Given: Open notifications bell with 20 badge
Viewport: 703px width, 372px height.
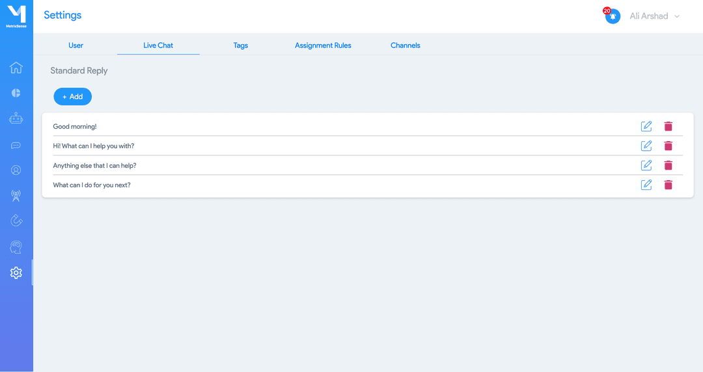Looking at the screenshot, I should pyautogui.click(x=612, y=16).
